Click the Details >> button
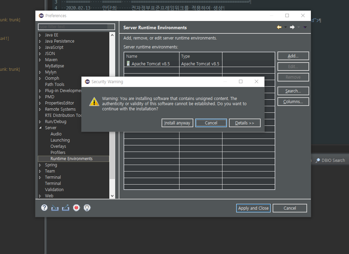Screen dimensions: 349x254 click(244, 123)
